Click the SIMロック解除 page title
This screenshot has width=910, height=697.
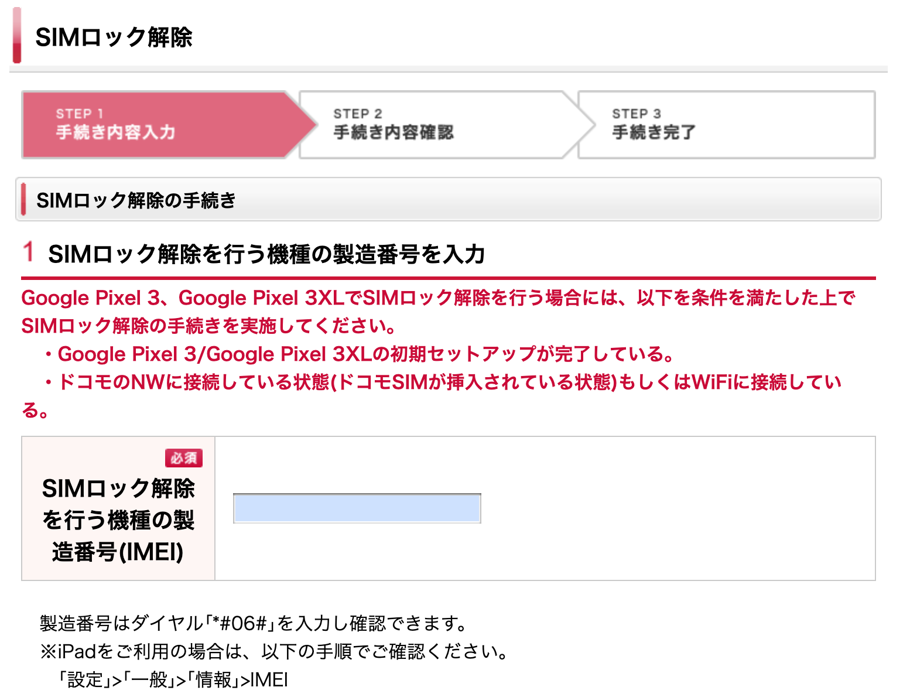[114, 37]
